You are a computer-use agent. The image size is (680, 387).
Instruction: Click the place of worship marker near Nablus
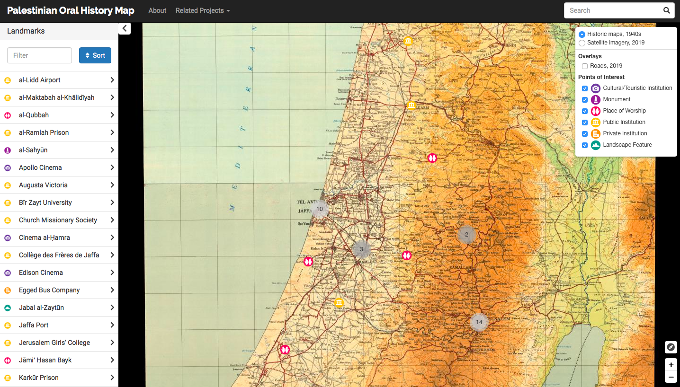coord(432,158)
